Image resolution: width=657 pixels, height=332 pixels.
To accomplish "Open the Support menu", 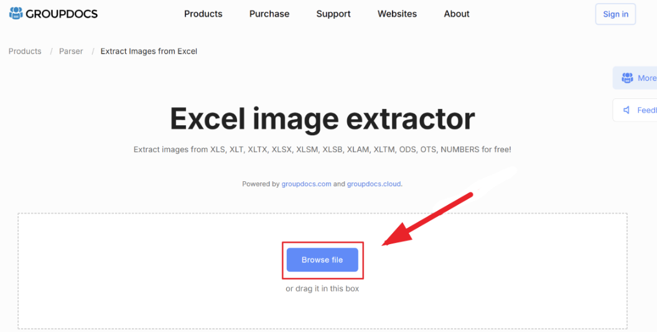I will tap(333, 14).
